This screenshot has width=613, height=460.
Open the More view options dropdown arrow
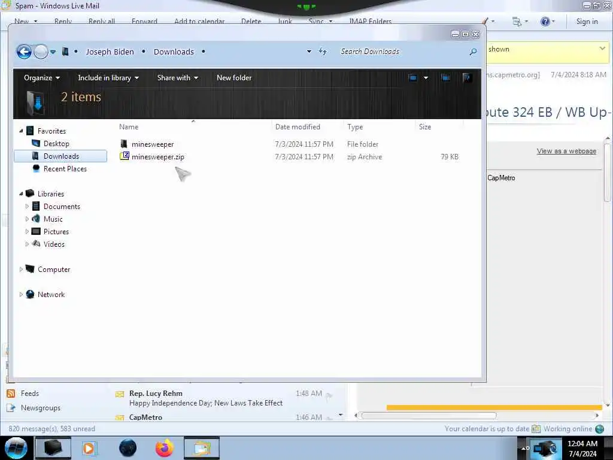(426, 78)
